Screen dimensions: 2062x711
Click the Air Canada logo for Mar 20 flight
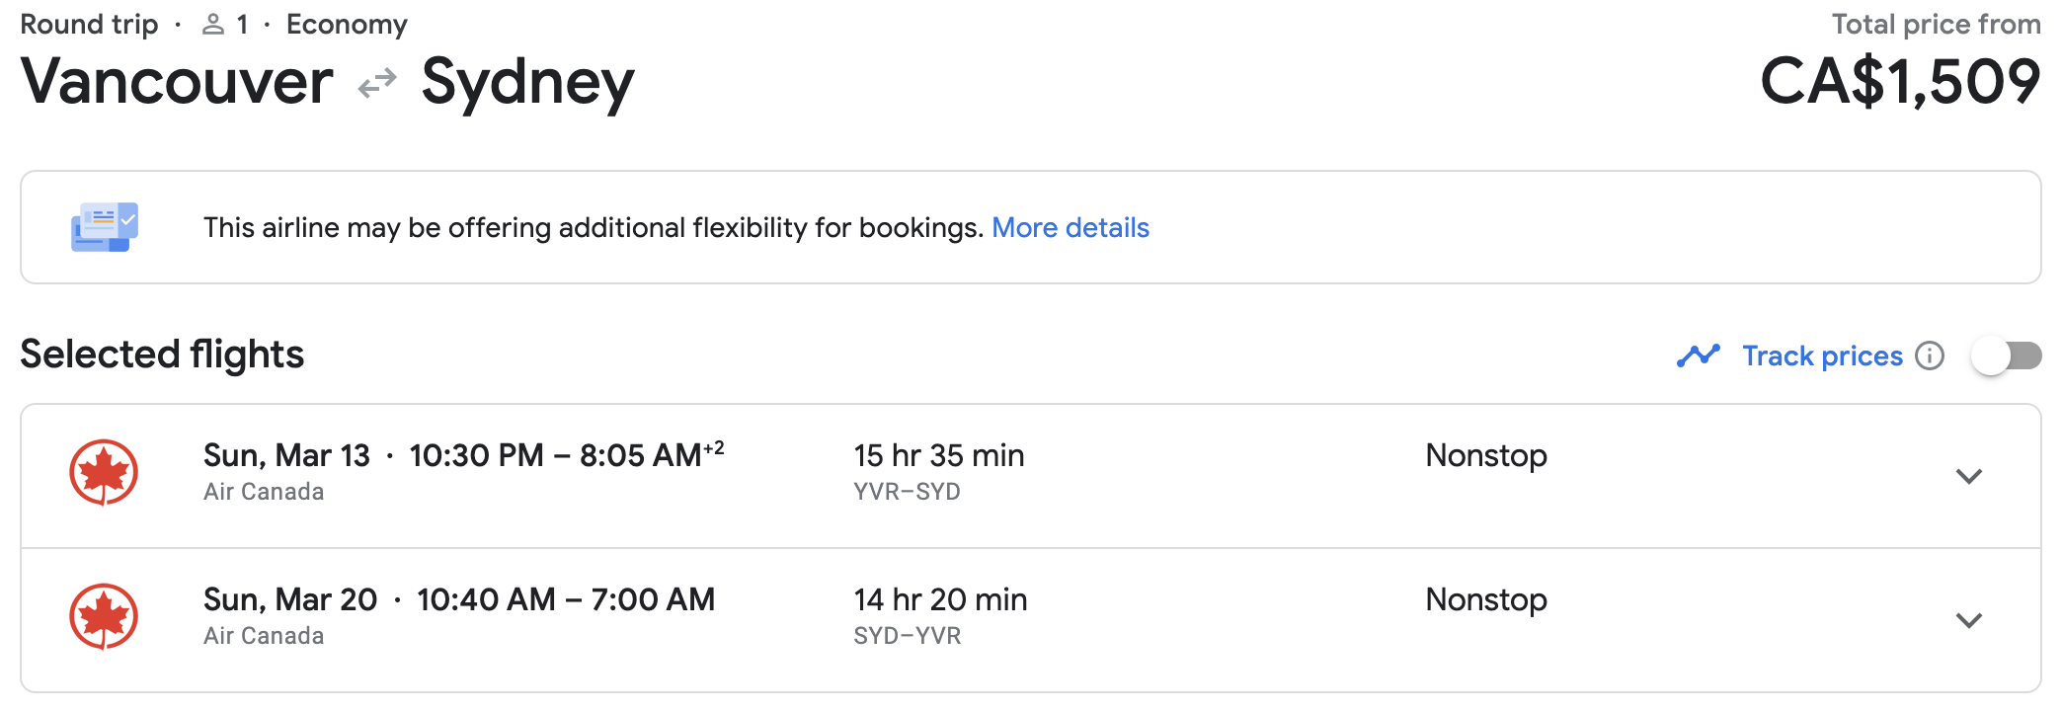click(104, 616)
